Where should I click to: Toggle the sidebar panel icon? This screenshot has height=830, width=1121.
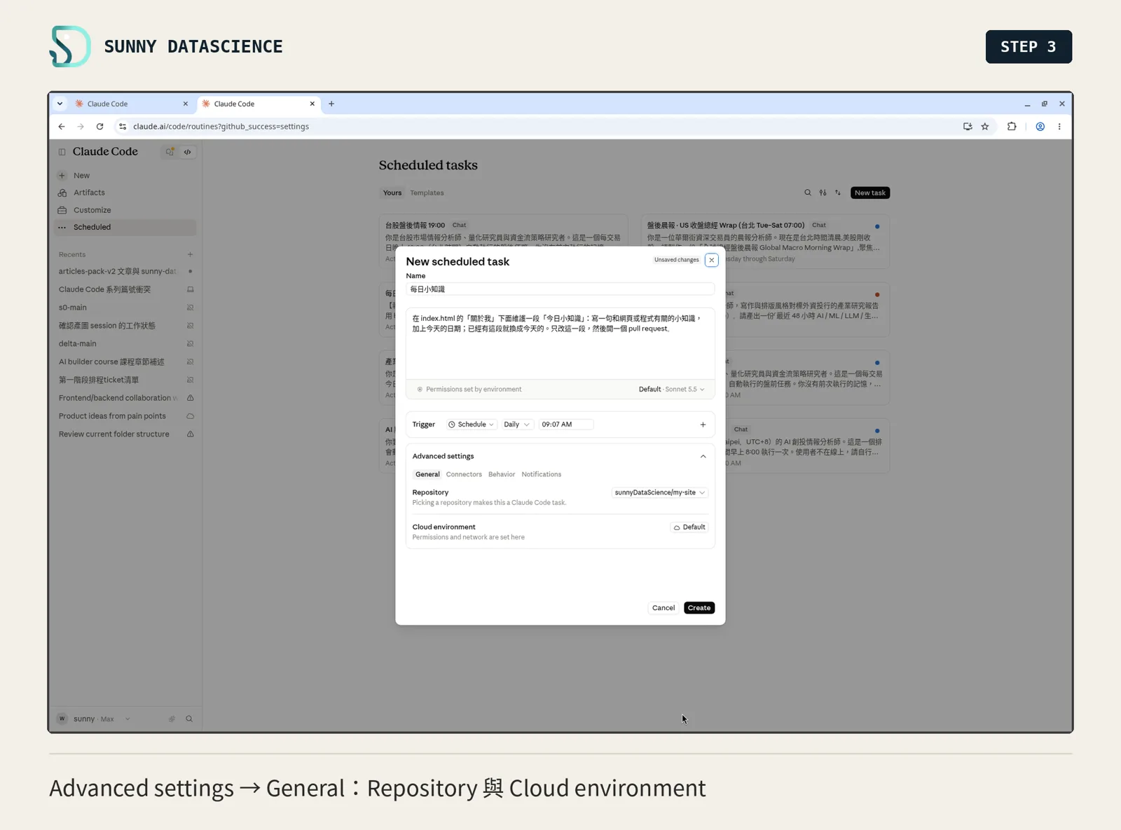coord(62,152)
